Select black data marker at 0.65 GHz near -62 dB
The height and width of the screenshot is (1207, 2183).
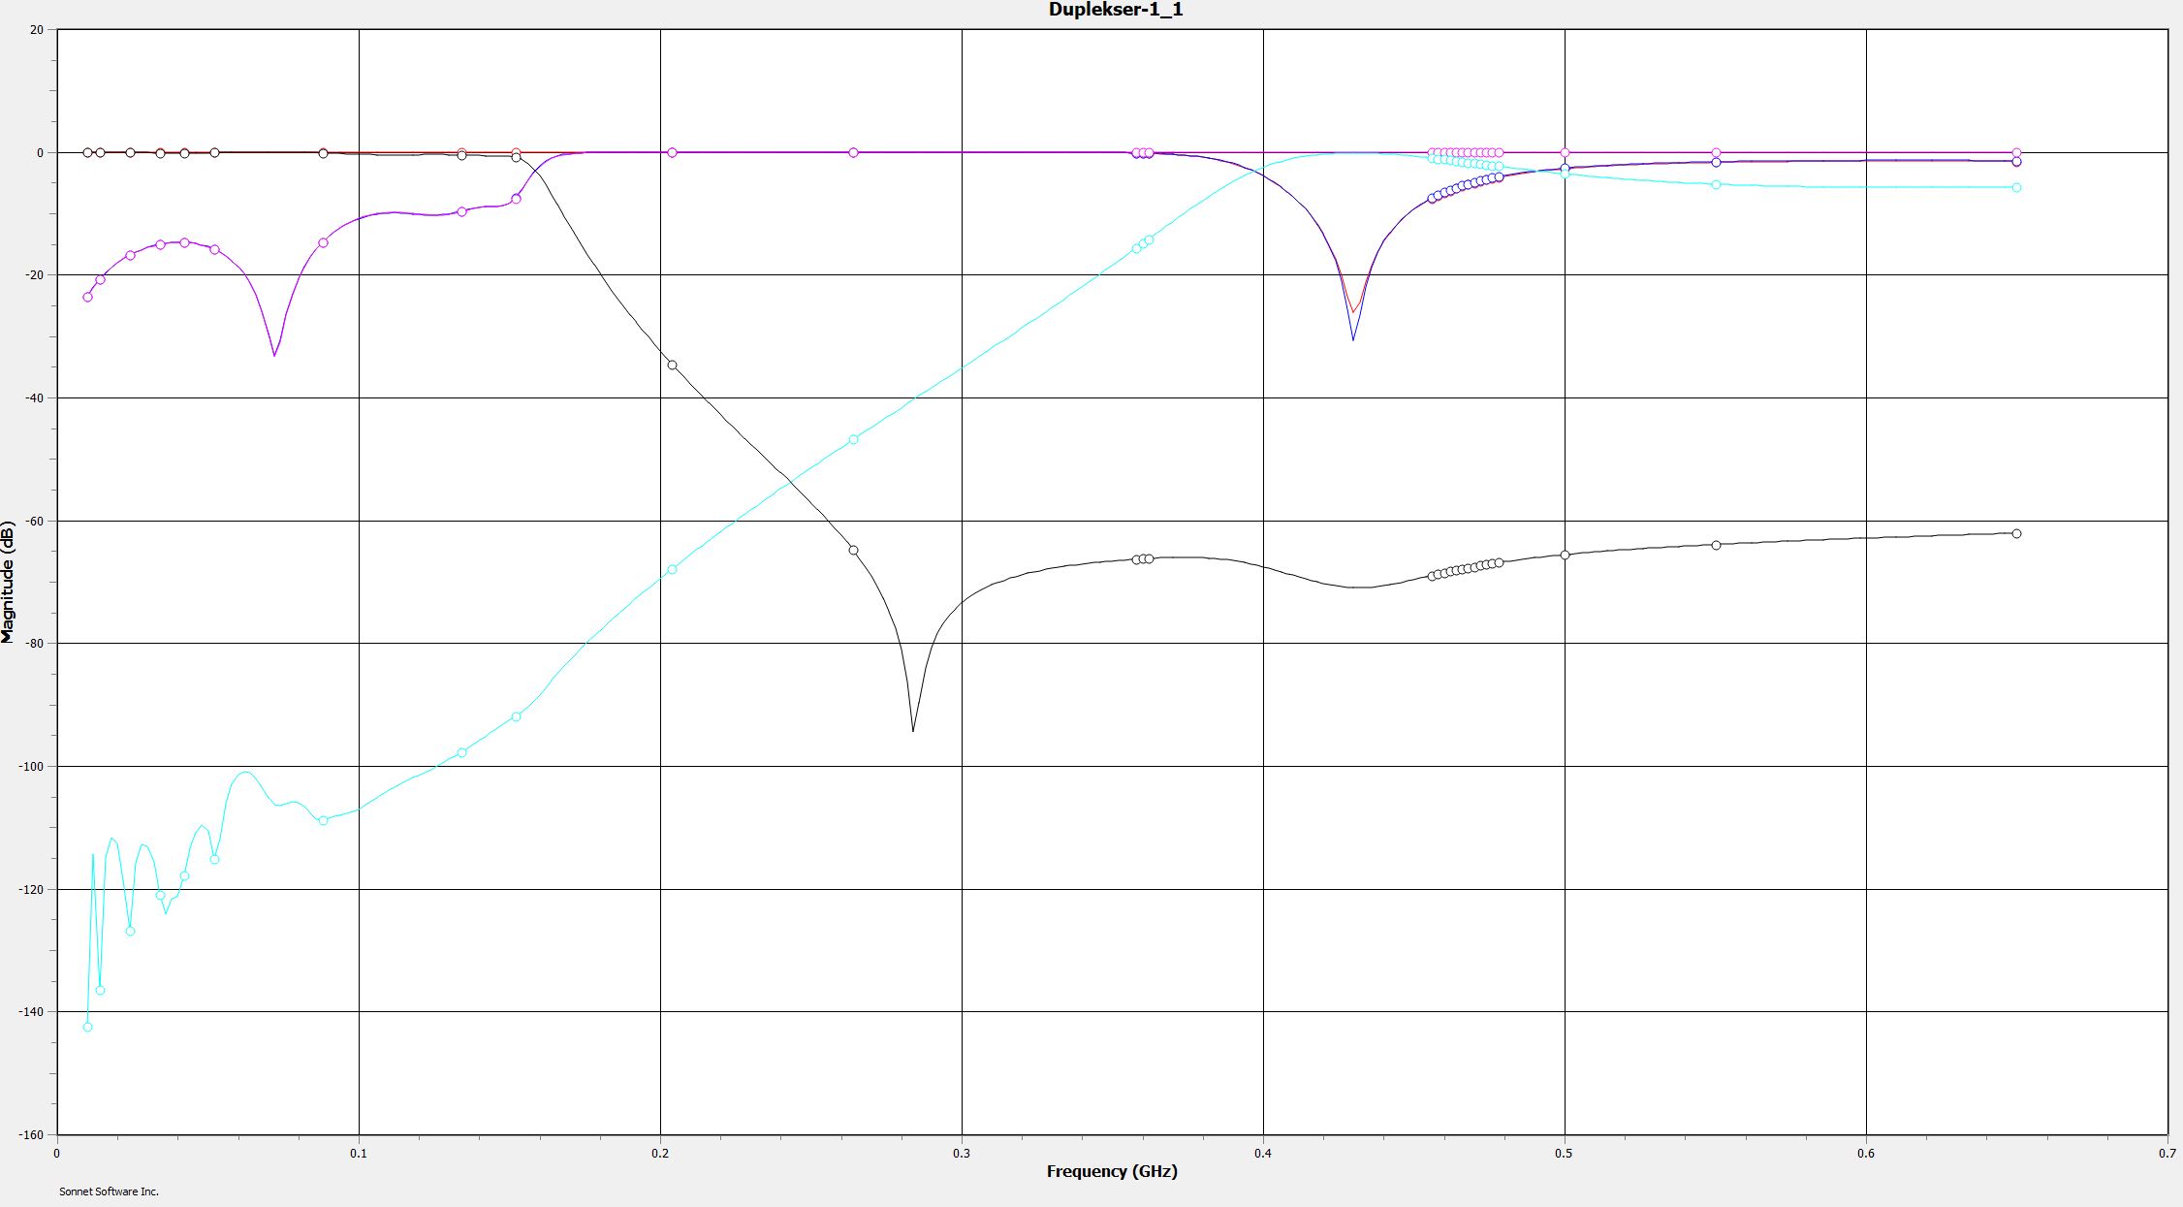2016,533
